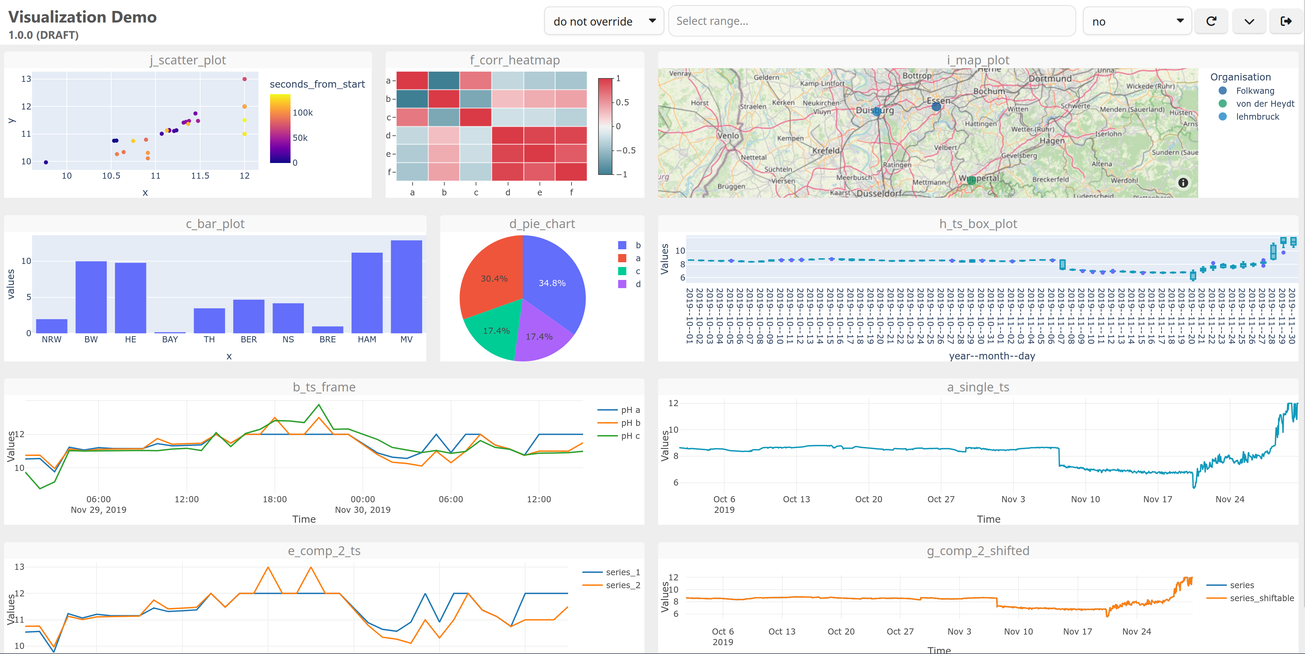Image resolution: width=1305 pixels, height=654 pixels.
Task: Click the NRW bar in c_bar_plot
Action: [x=52, y=326]
